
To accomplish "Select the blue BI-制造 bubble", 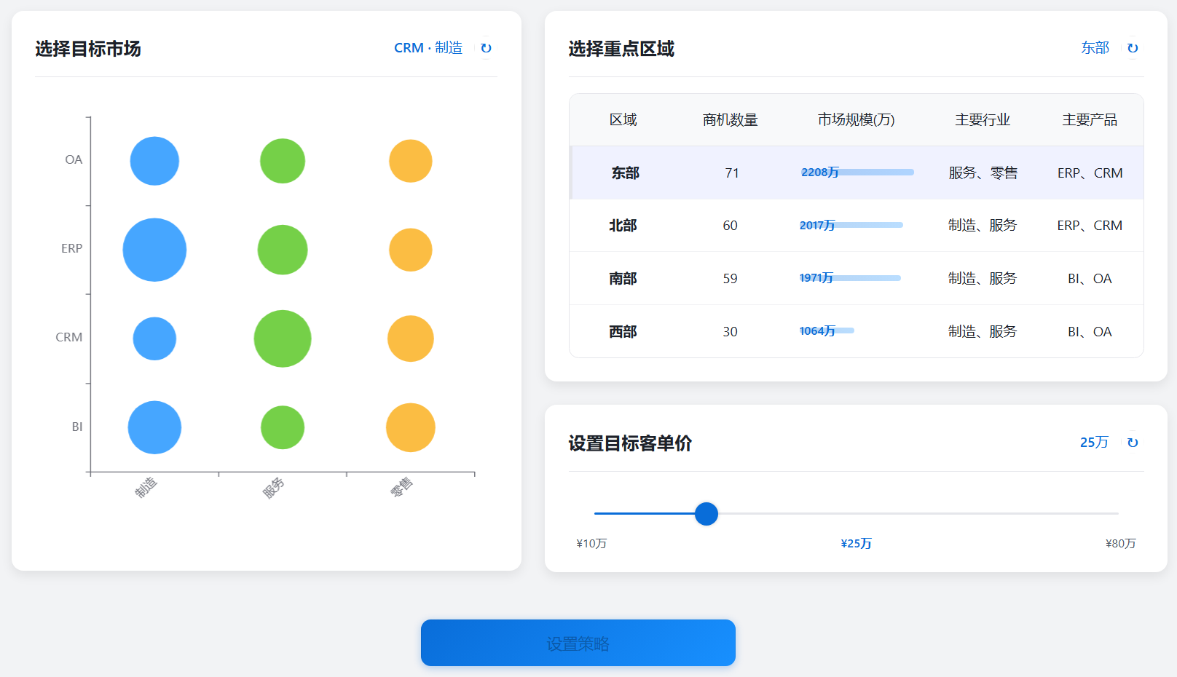I will coord(154,427).
